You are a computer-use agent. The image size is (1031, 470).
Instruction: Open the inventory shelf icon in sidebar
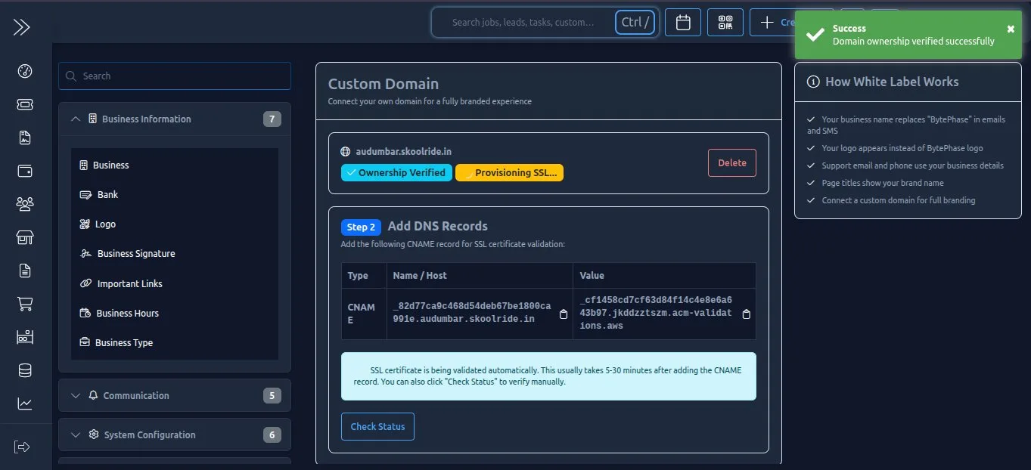click(x=25, y=337)
